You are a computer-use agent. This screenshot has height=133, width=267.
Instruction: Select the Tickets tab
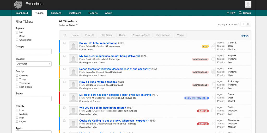pos(39,13)
